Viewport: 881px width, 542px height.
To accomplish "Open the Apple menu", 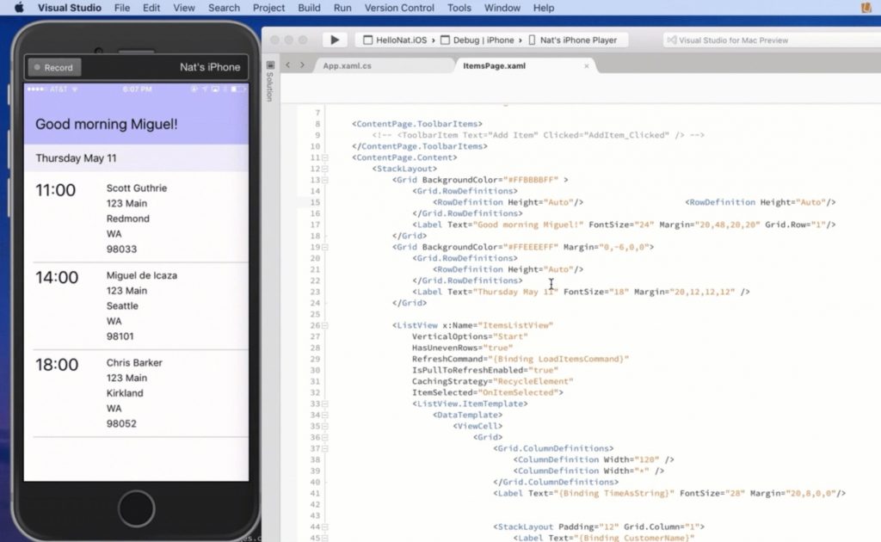I will pos(19,8).
